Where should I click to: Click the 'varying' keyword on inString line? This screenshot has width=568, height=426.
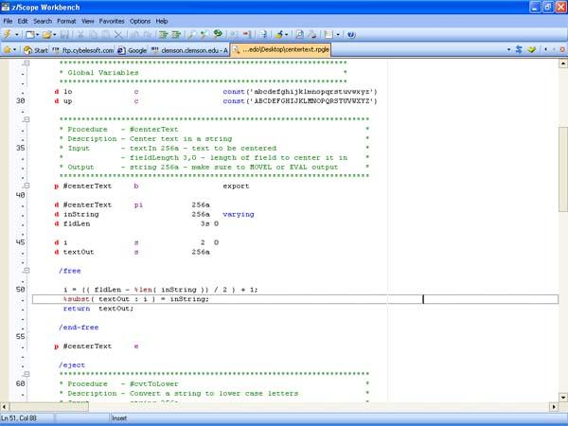tap(239, 215)
